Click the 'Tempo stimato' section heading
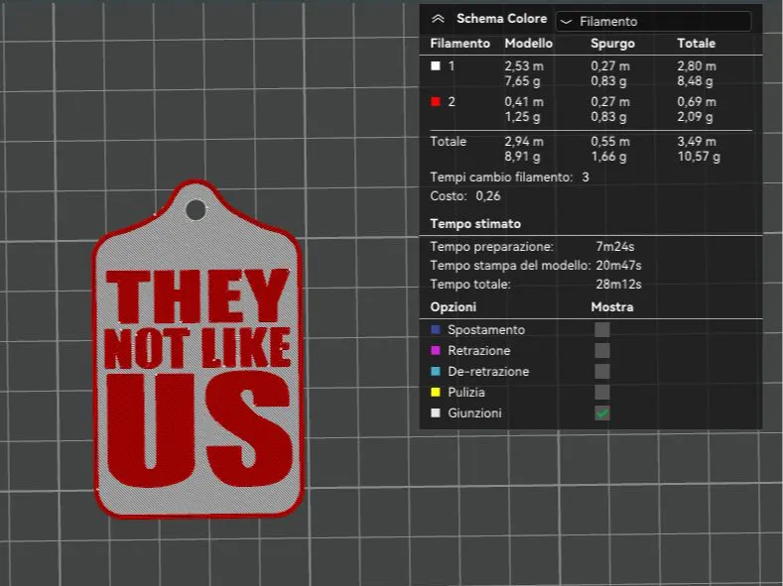This screenshot has width=783, height=586. (475, 224)
